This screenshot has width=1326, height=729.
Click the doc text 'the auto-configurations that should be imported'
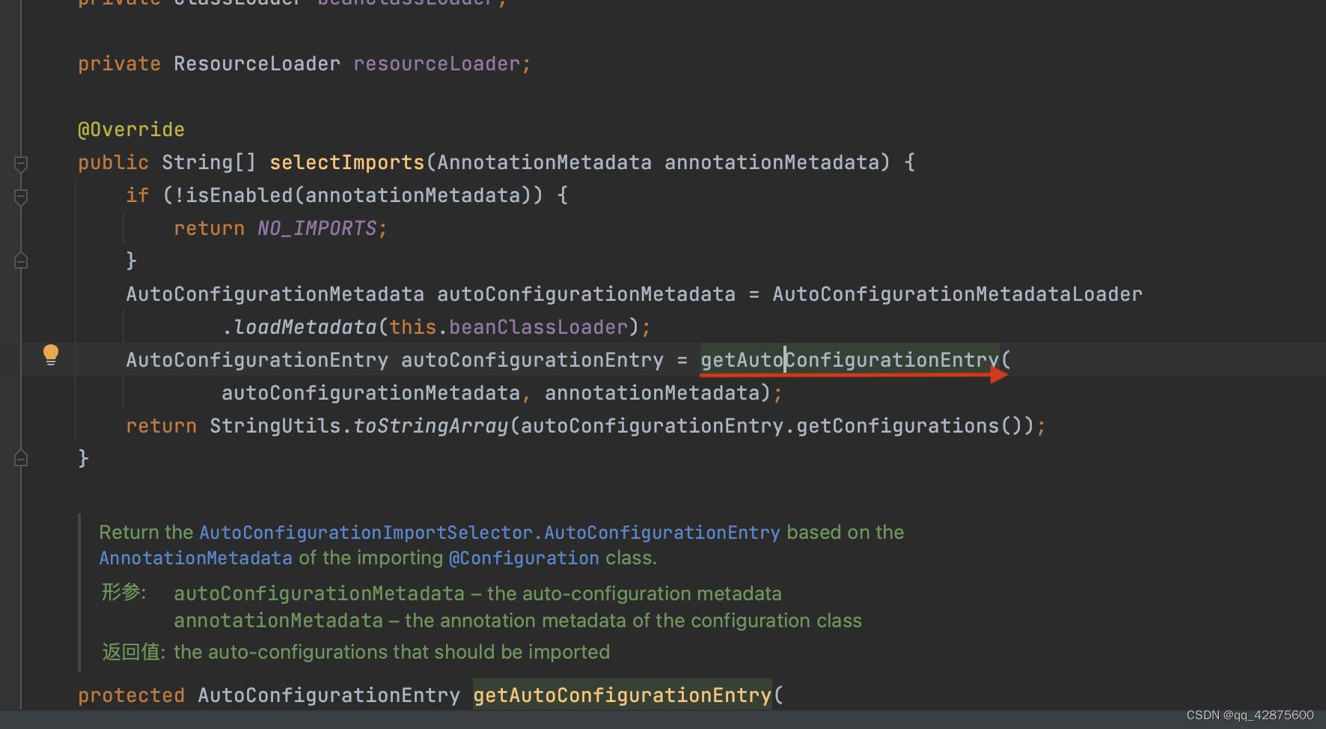click(x=391, y=652)
